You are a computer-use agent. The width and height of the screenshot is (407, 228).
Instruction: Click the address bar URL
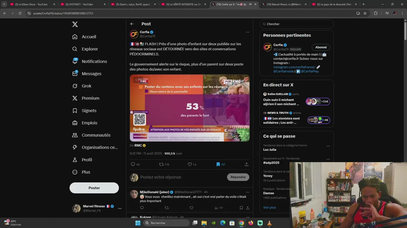point(63,13)
